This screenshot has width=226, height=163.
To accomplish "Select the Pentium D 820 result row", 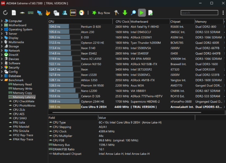I will [137, 27].
